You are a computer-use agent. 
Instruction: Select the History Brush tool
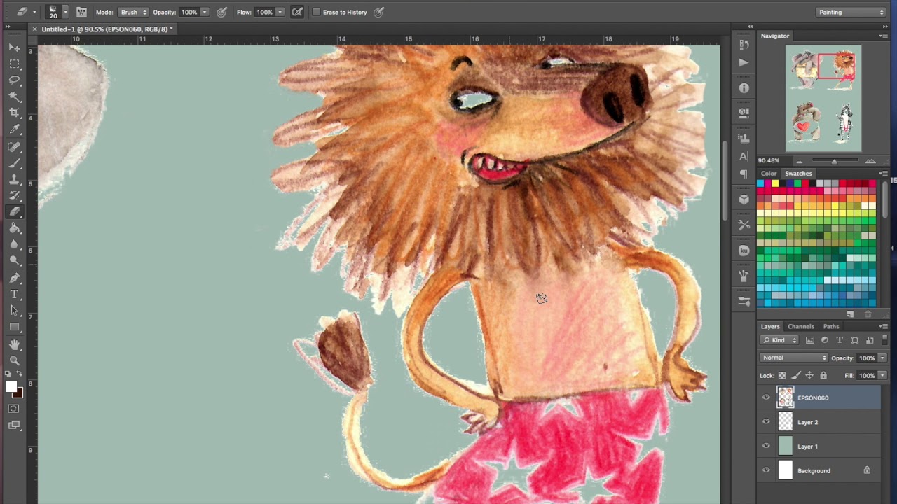(14, 196)
